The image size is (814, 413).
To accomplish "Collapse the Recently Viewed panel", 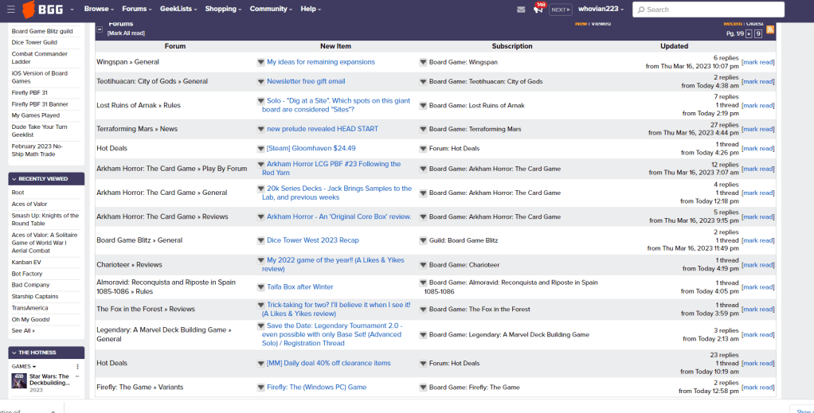I will pyautogui.click(x=14, y=179).
